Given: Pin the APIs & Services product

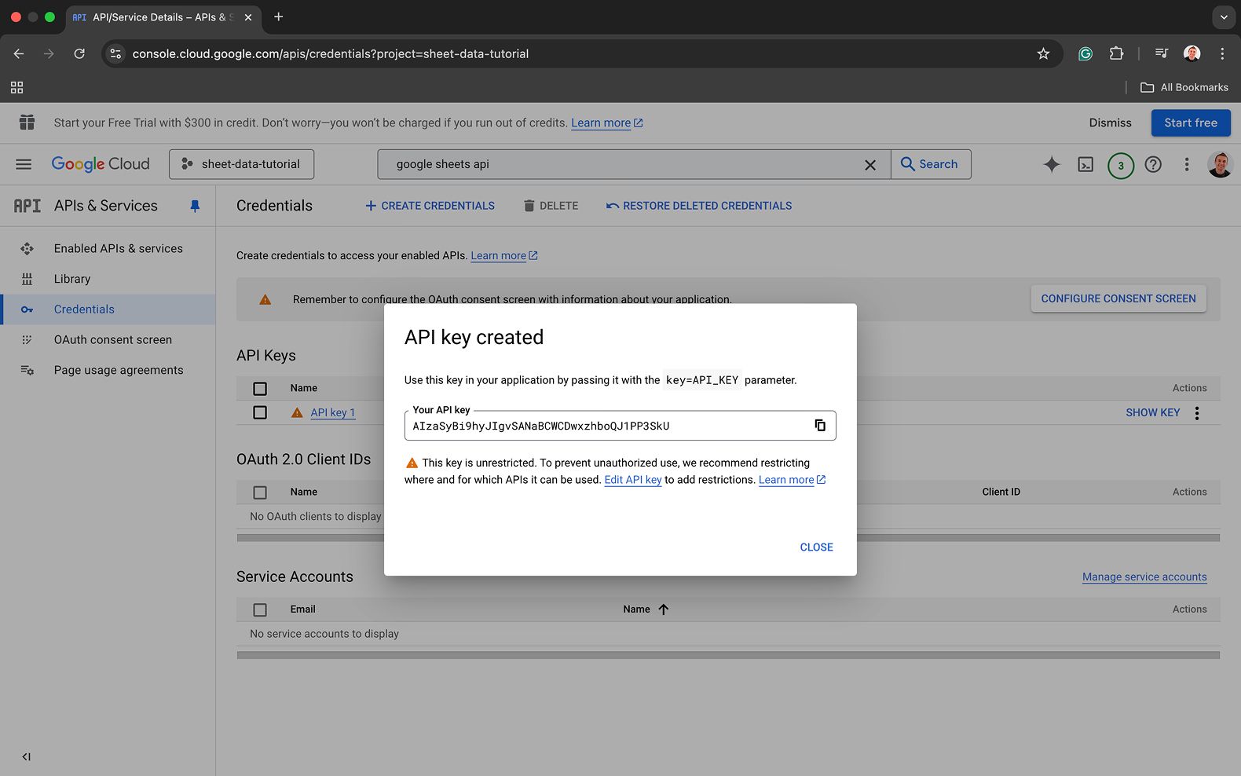Looking at the screenshot, I should [195, 206].
